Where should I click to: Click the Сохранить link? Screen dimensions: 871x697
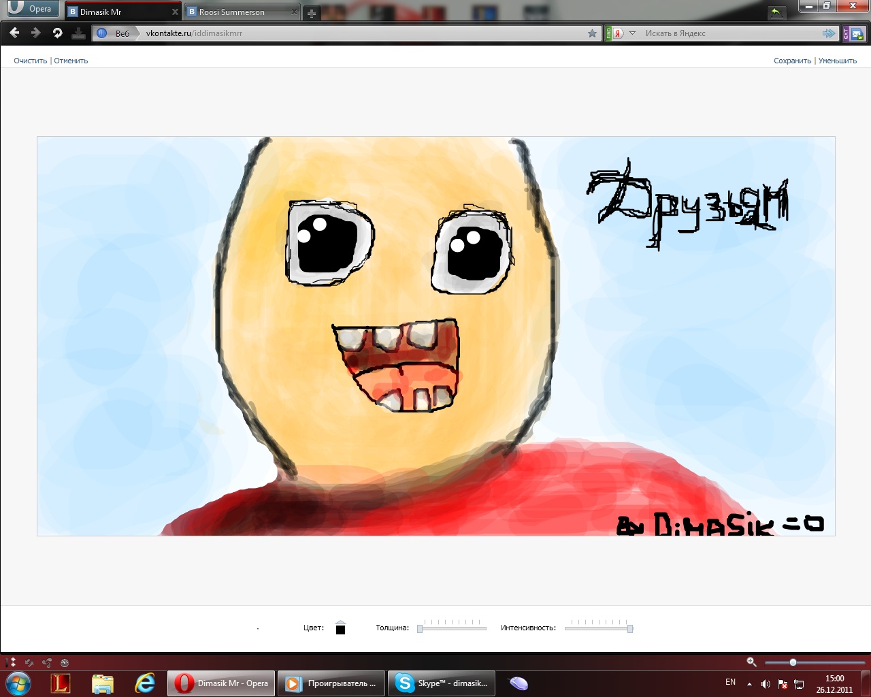point(792,61)
